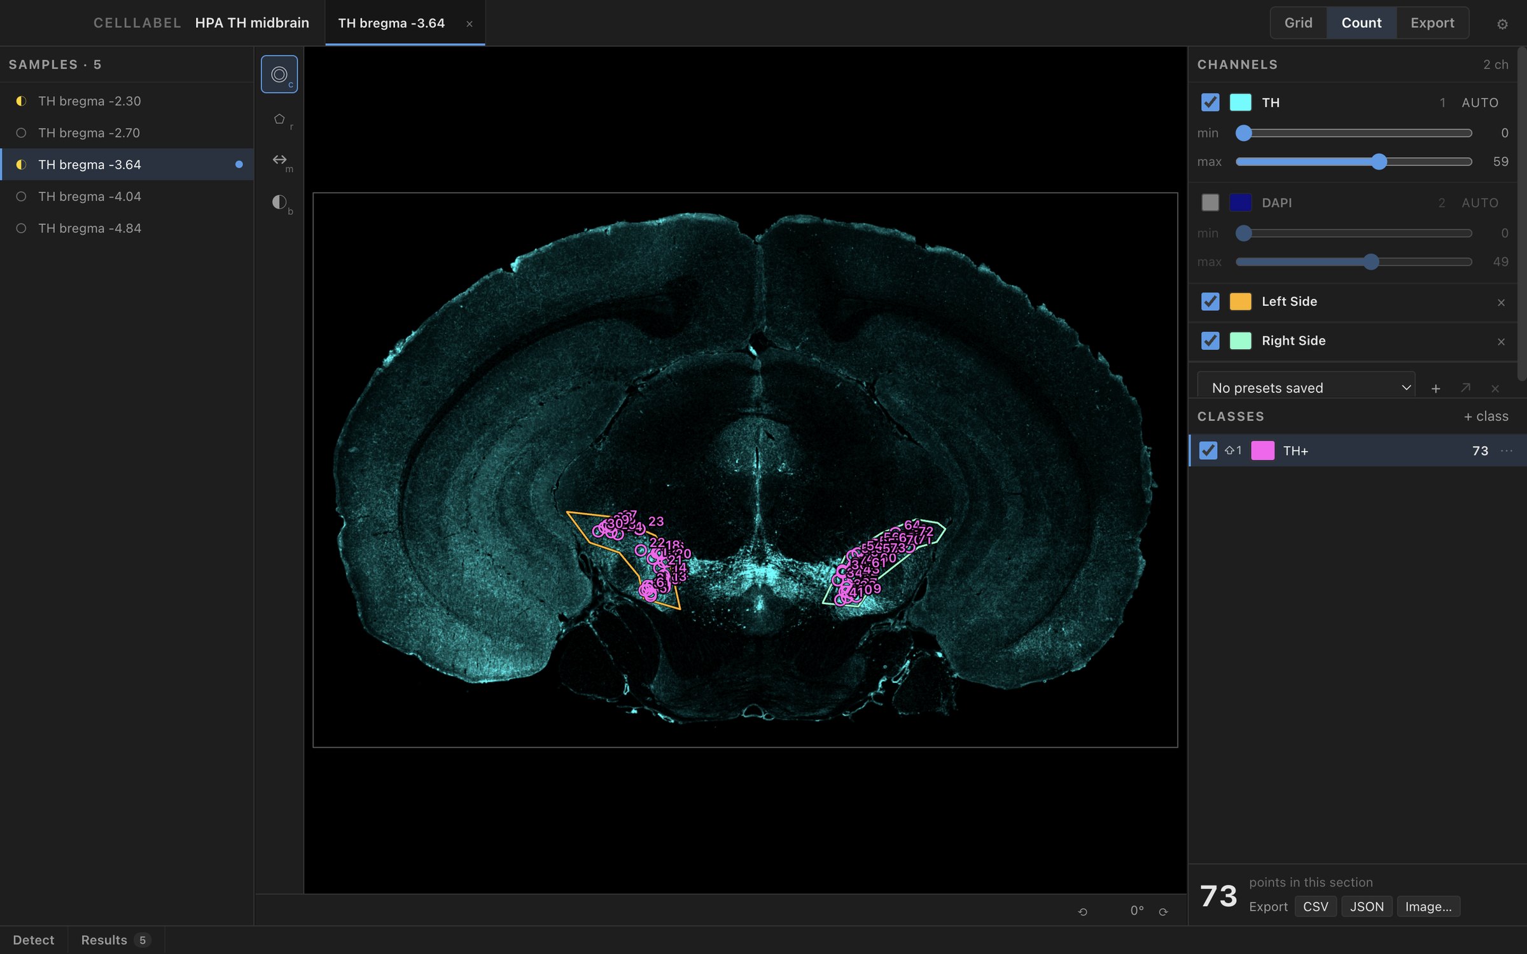Open the Results tab
This screenshot has height=954, width=1527.
[x=115, y=939]
